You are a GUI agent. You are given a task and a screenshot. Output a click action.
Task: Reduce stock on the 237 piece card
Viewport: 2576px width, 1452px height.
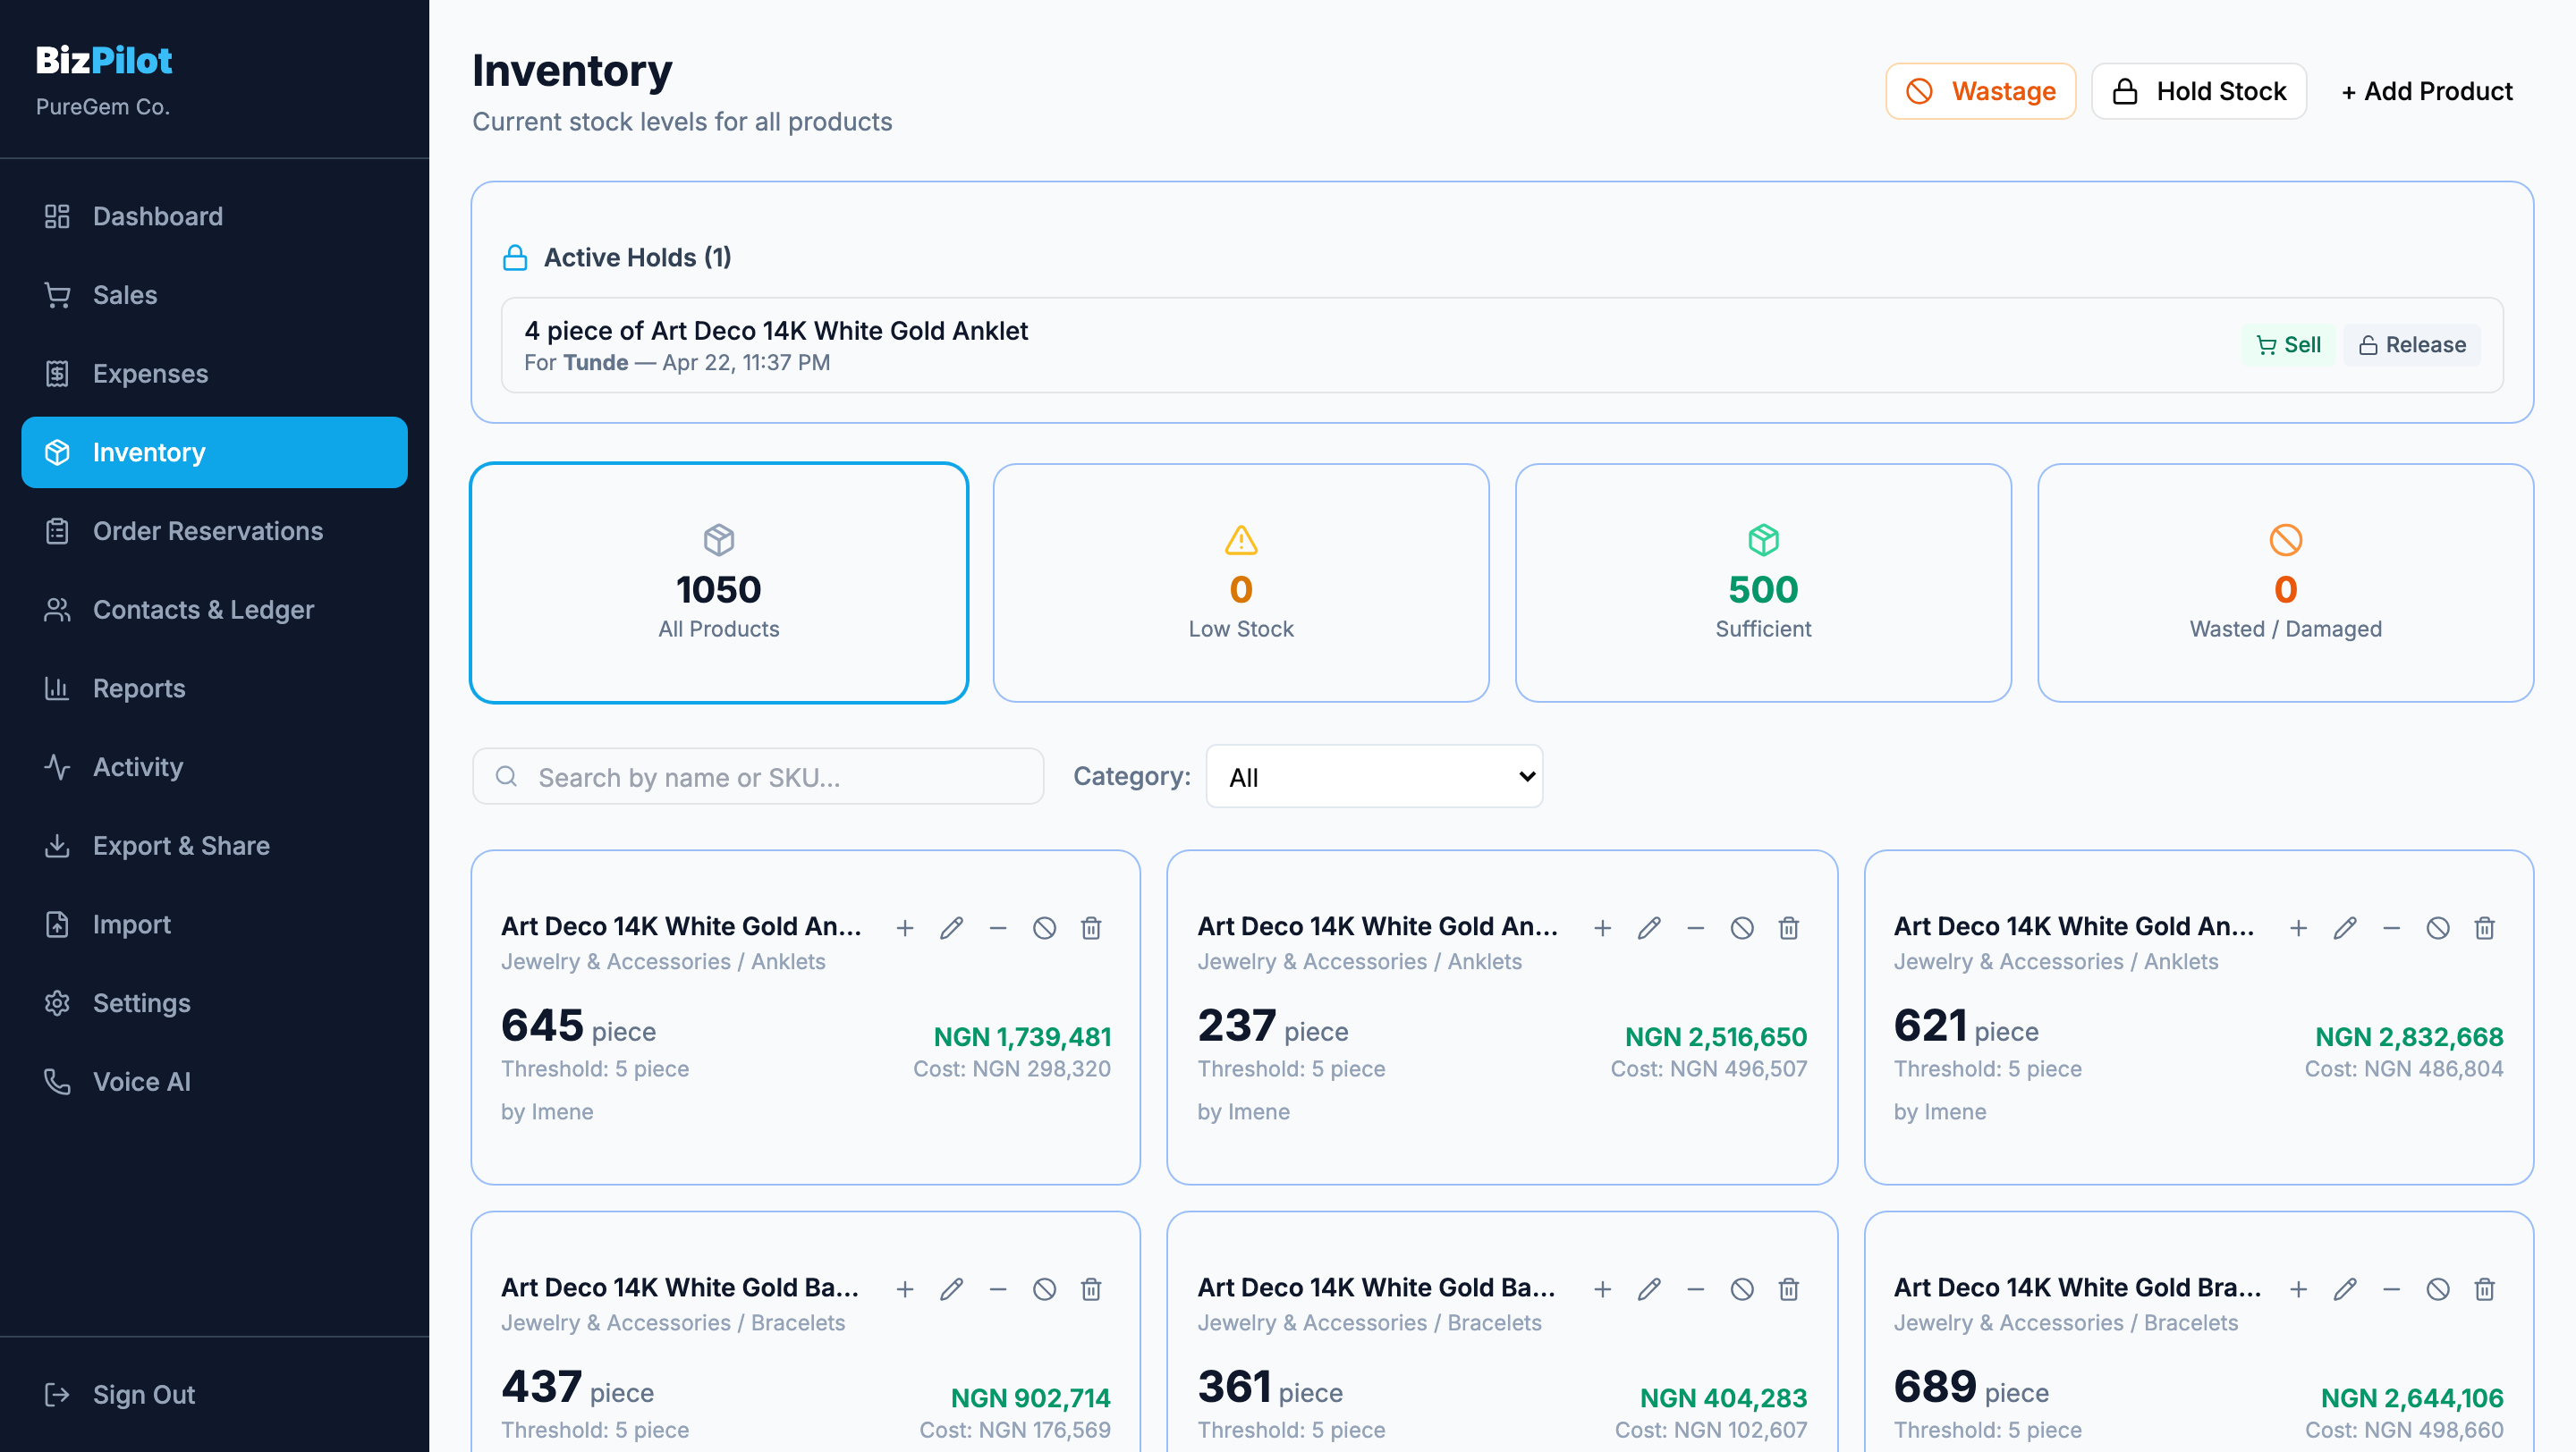[x=1695, y=927]
